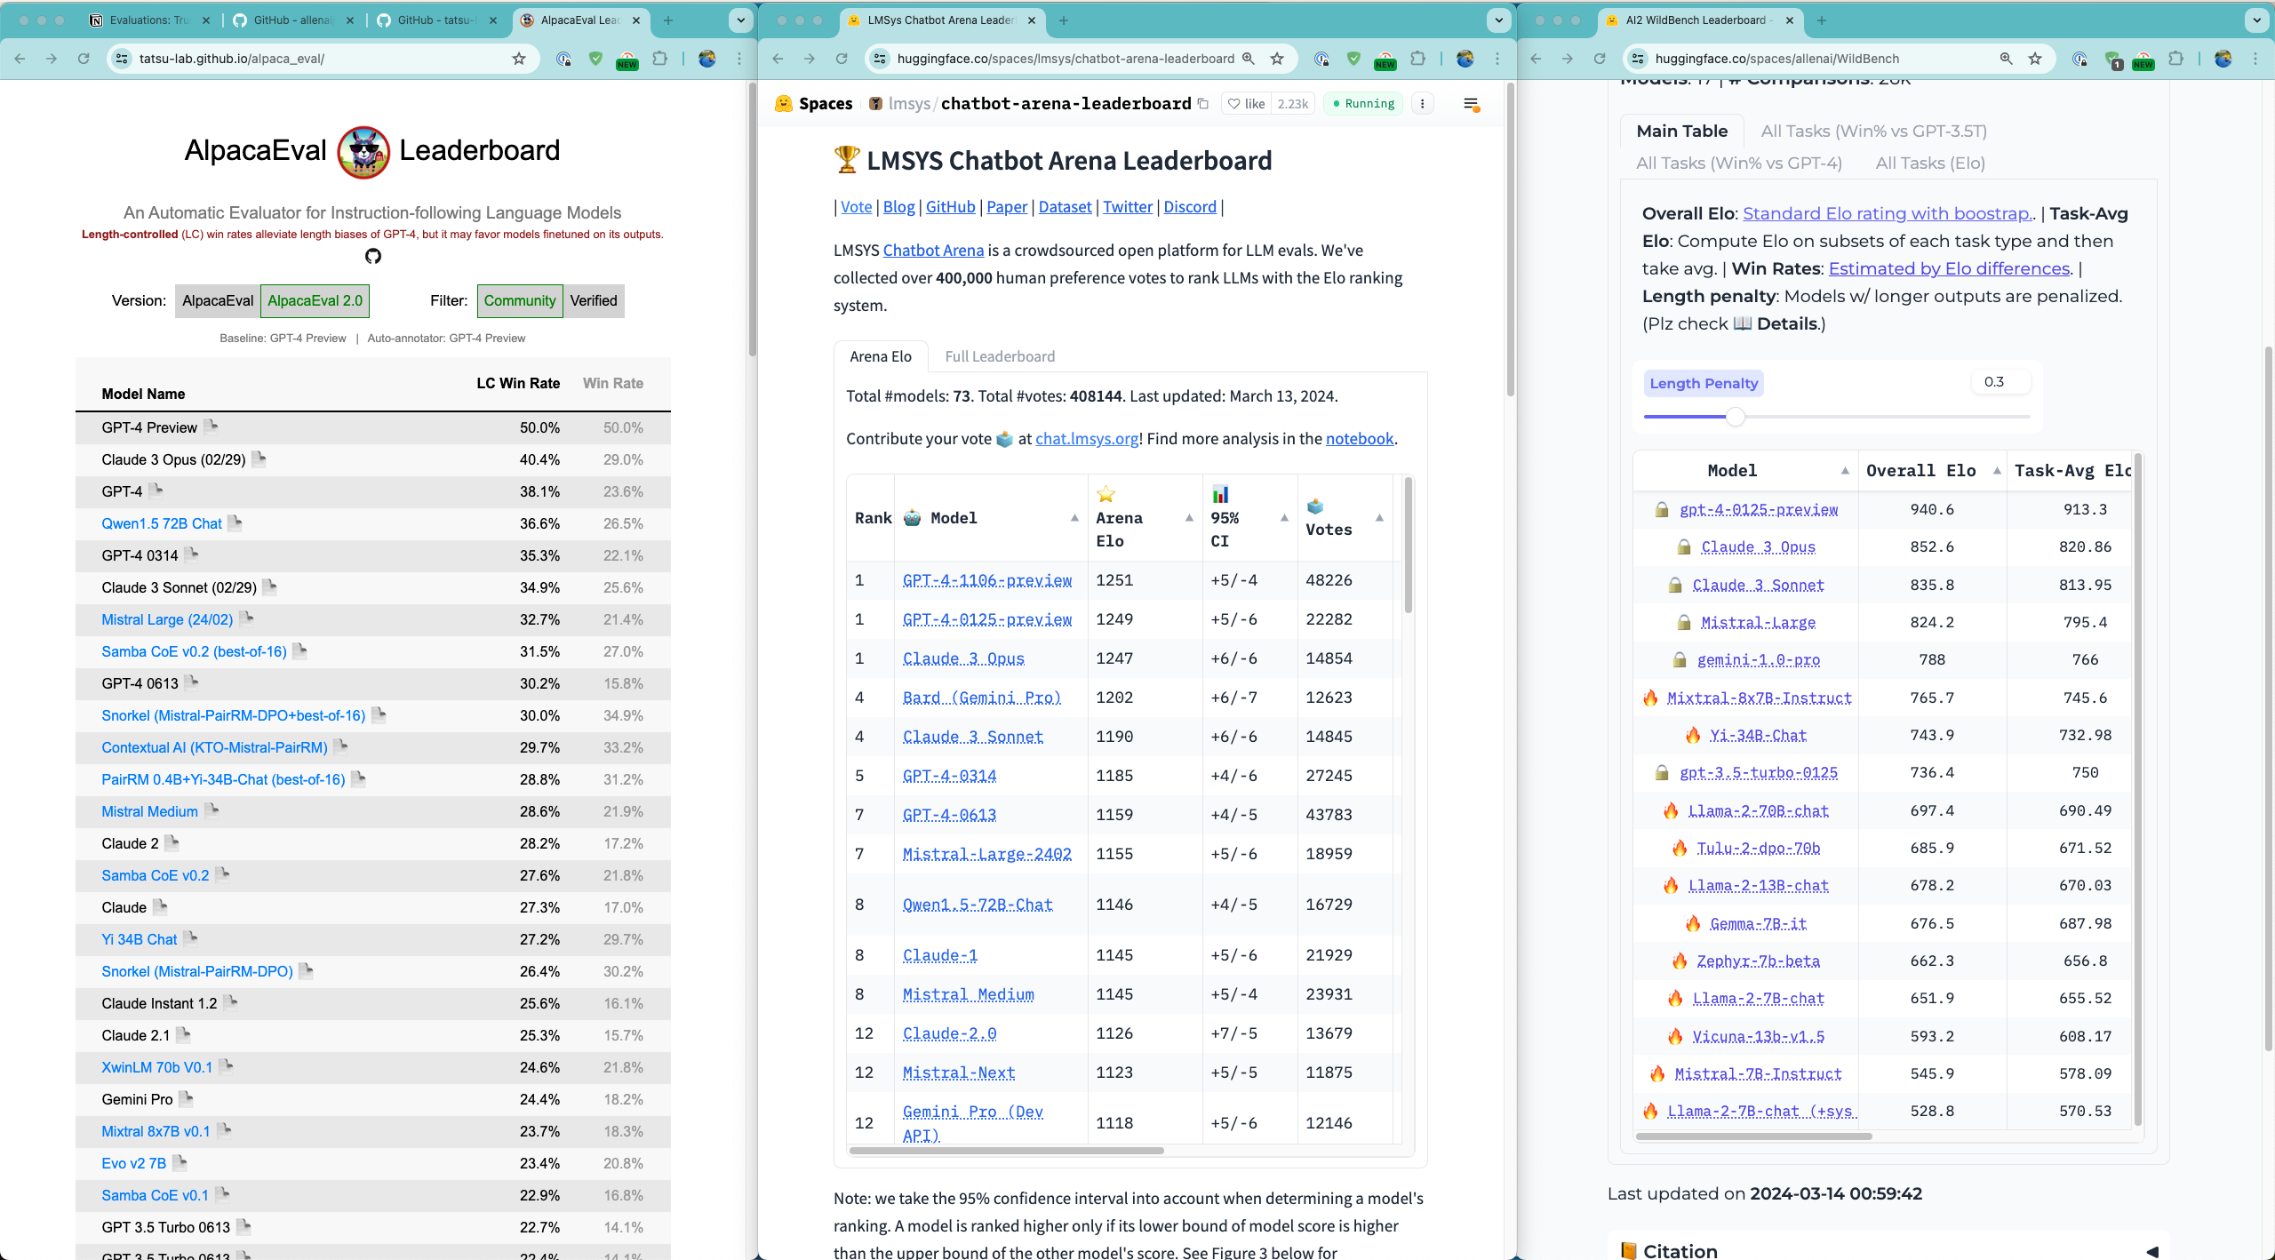
Task: Open All Tasks (Elo) tab
Action: (1930, 163)
